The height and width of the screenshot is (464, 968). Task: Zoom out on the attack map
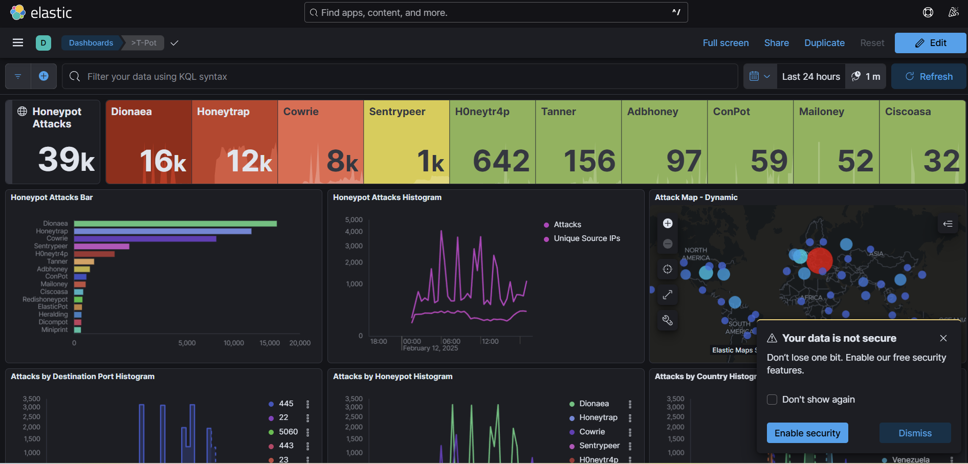(668, 244)
